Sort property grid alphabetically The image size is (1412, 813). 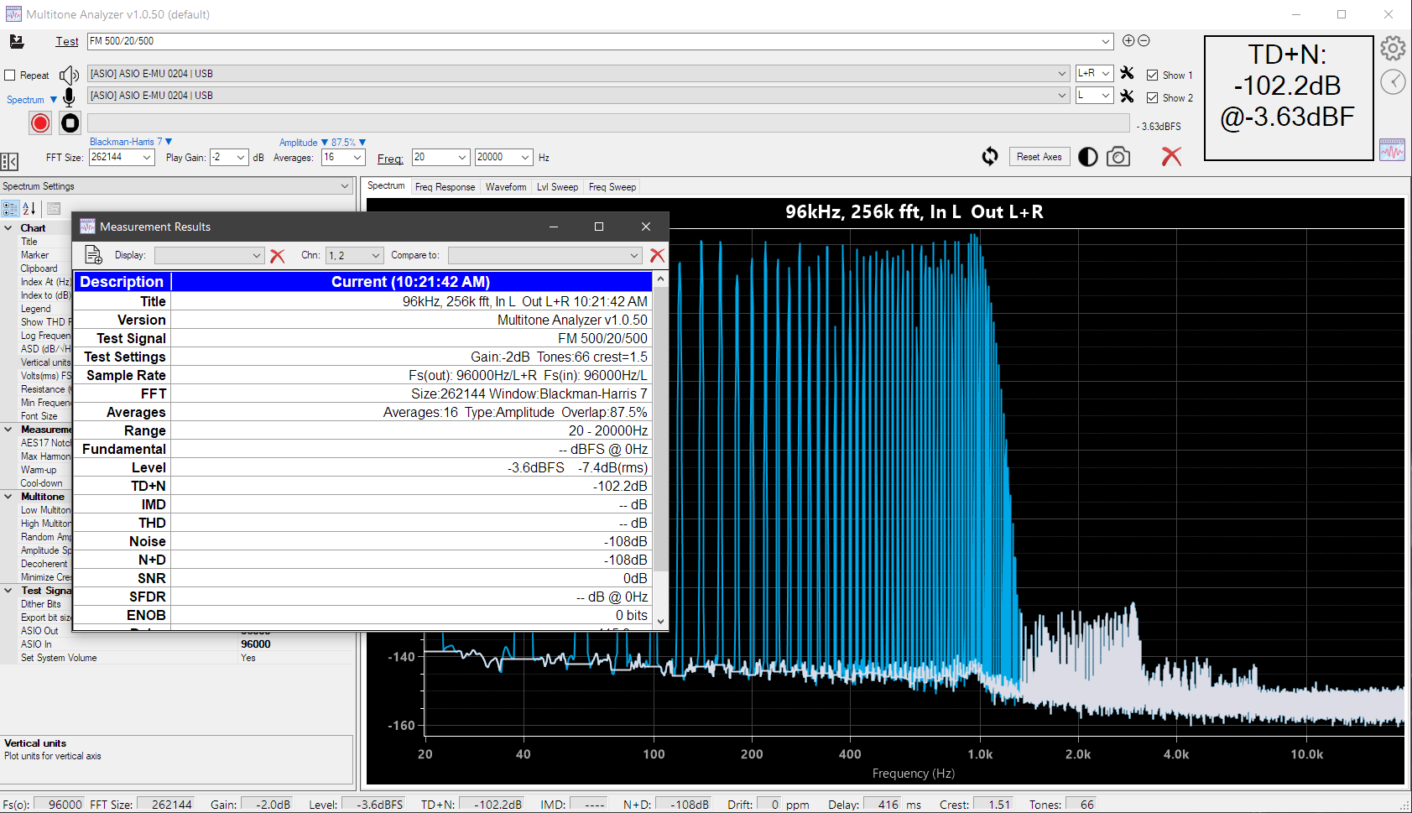coord(29,209)
